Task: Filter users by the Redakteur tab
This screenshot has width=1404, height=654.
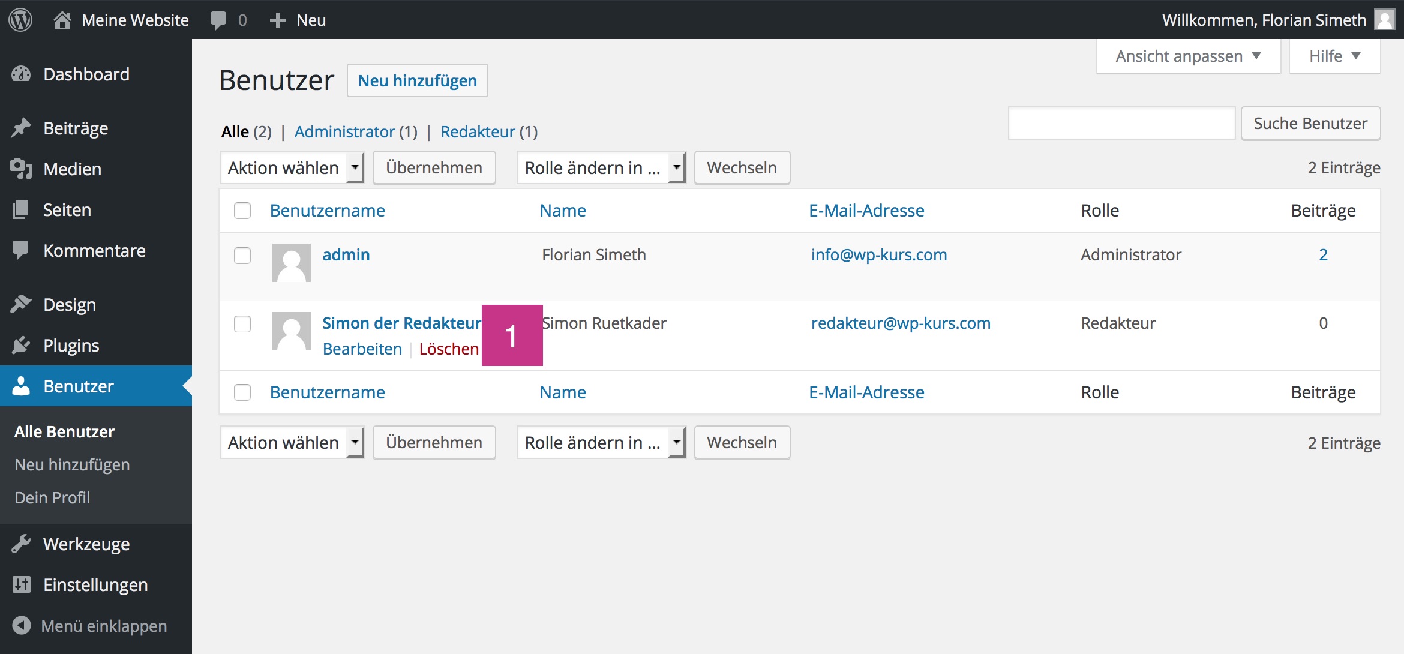Action: 478,131
